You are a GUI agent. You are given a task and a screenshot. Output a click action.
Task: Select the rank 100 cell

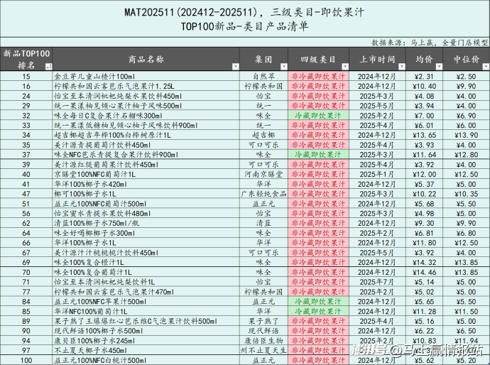pos(26,360)
